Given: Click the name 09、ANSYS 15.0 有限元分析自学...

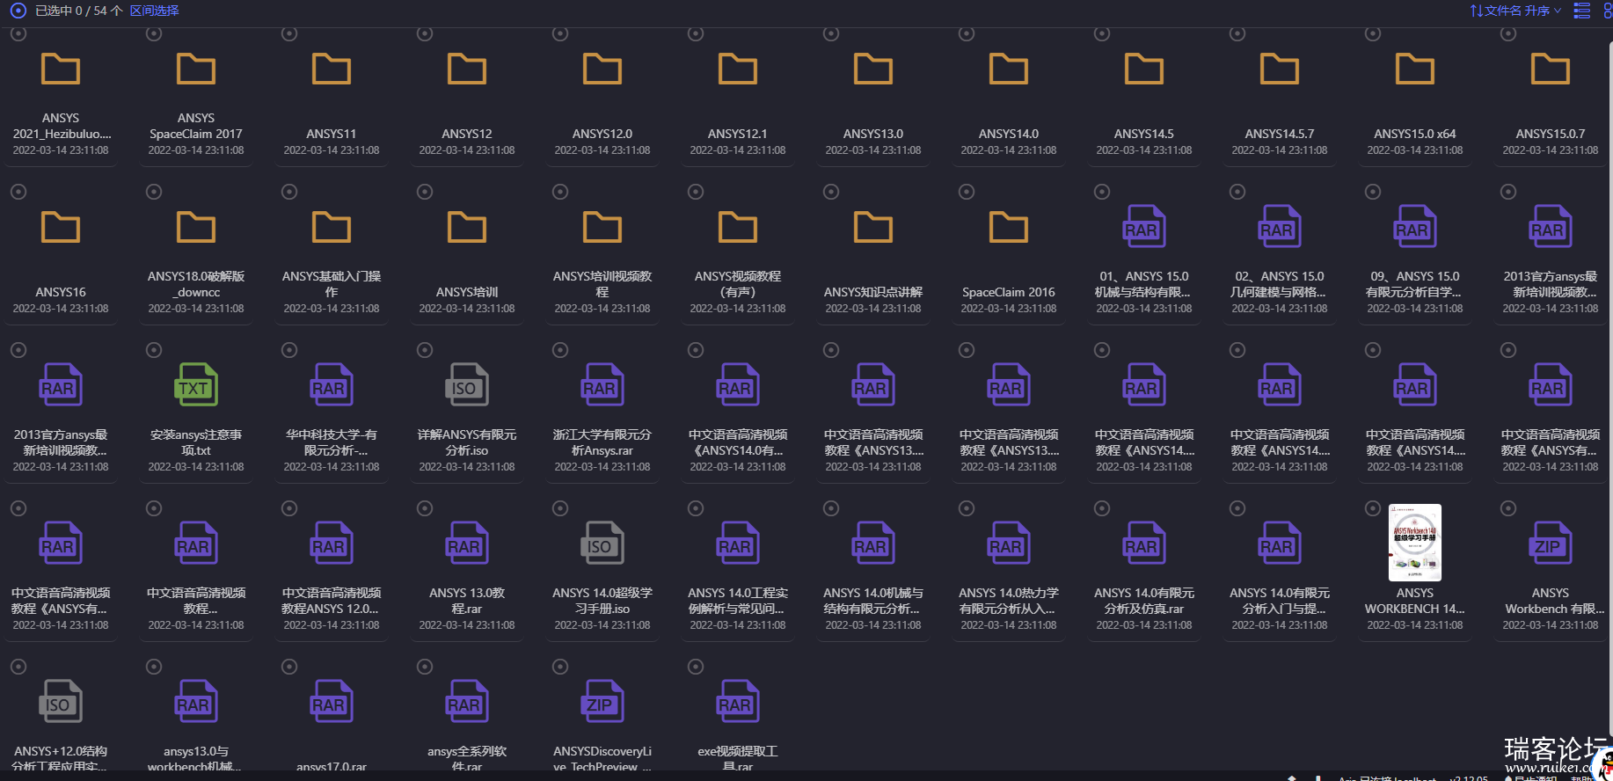Looking at the screenshot, I should click(1415, 284).
